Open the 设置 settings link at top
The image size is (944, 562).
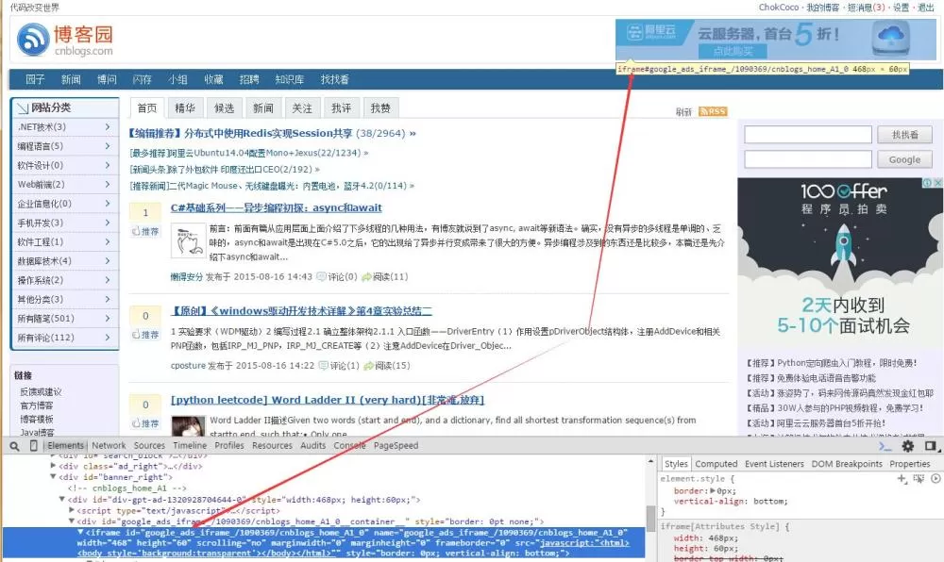point(901,8)
